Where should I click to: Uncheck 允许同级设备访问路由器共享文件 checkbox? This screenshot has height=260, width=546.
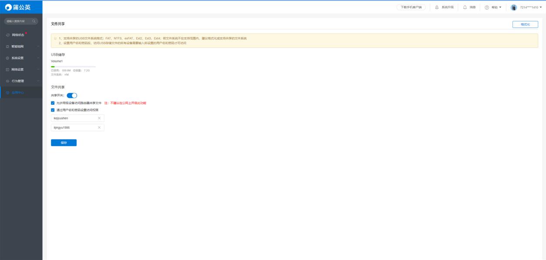(x=53, y=103)
